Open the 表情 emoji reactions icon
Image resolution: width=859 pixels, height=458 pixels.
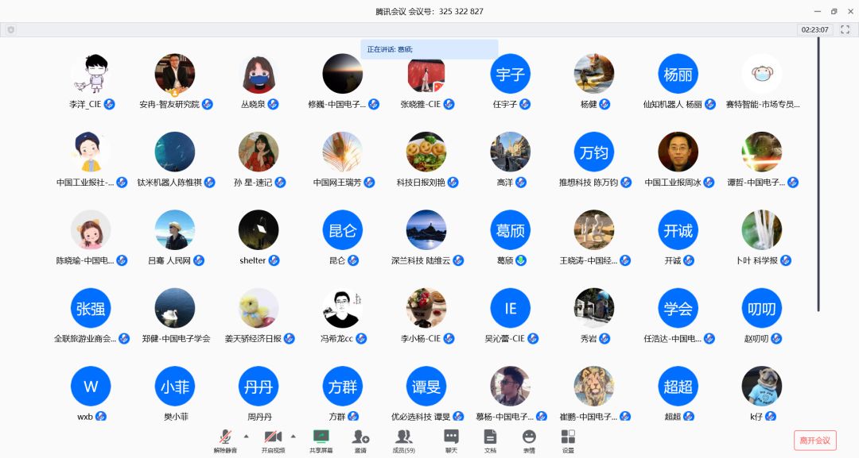pyautogui.click(x=529, y=437)
